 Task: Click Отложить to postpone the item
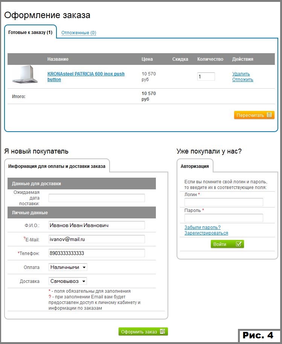click(x=242, y=80)
